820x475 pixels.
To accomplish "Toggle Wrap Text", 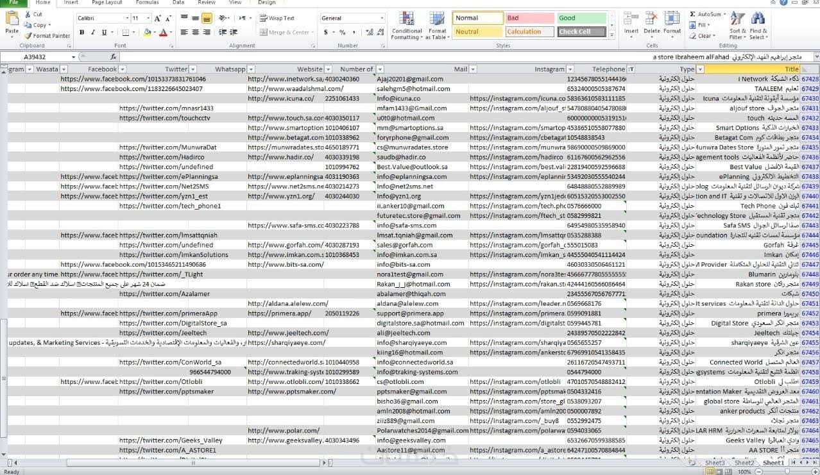I will click(x=277, y=19).
